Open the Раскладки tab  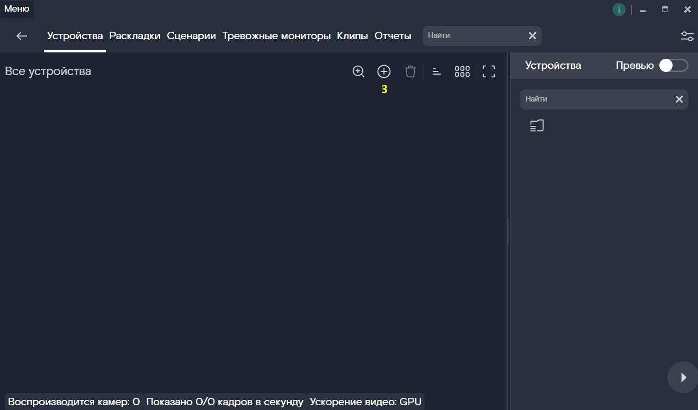click(x=135, y=36)
